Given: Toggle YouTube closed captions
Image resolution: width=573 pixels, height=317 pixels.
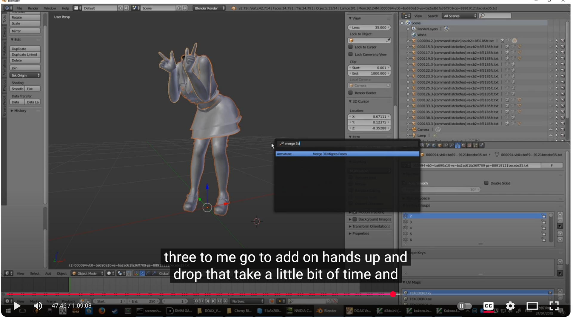Looking at the screenshot, I should pos(488,306).
